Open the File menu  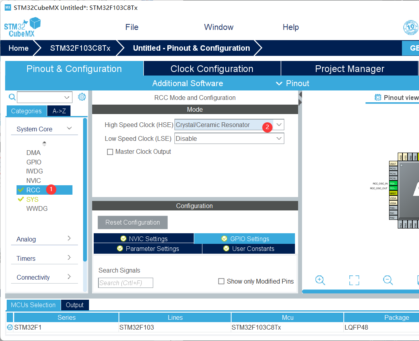[x=132, y=27]
